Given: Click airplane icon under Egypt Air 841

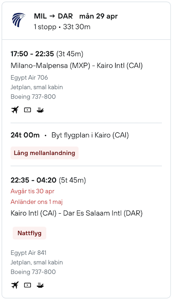Looking at the screenshot, I should click(15, 285).
